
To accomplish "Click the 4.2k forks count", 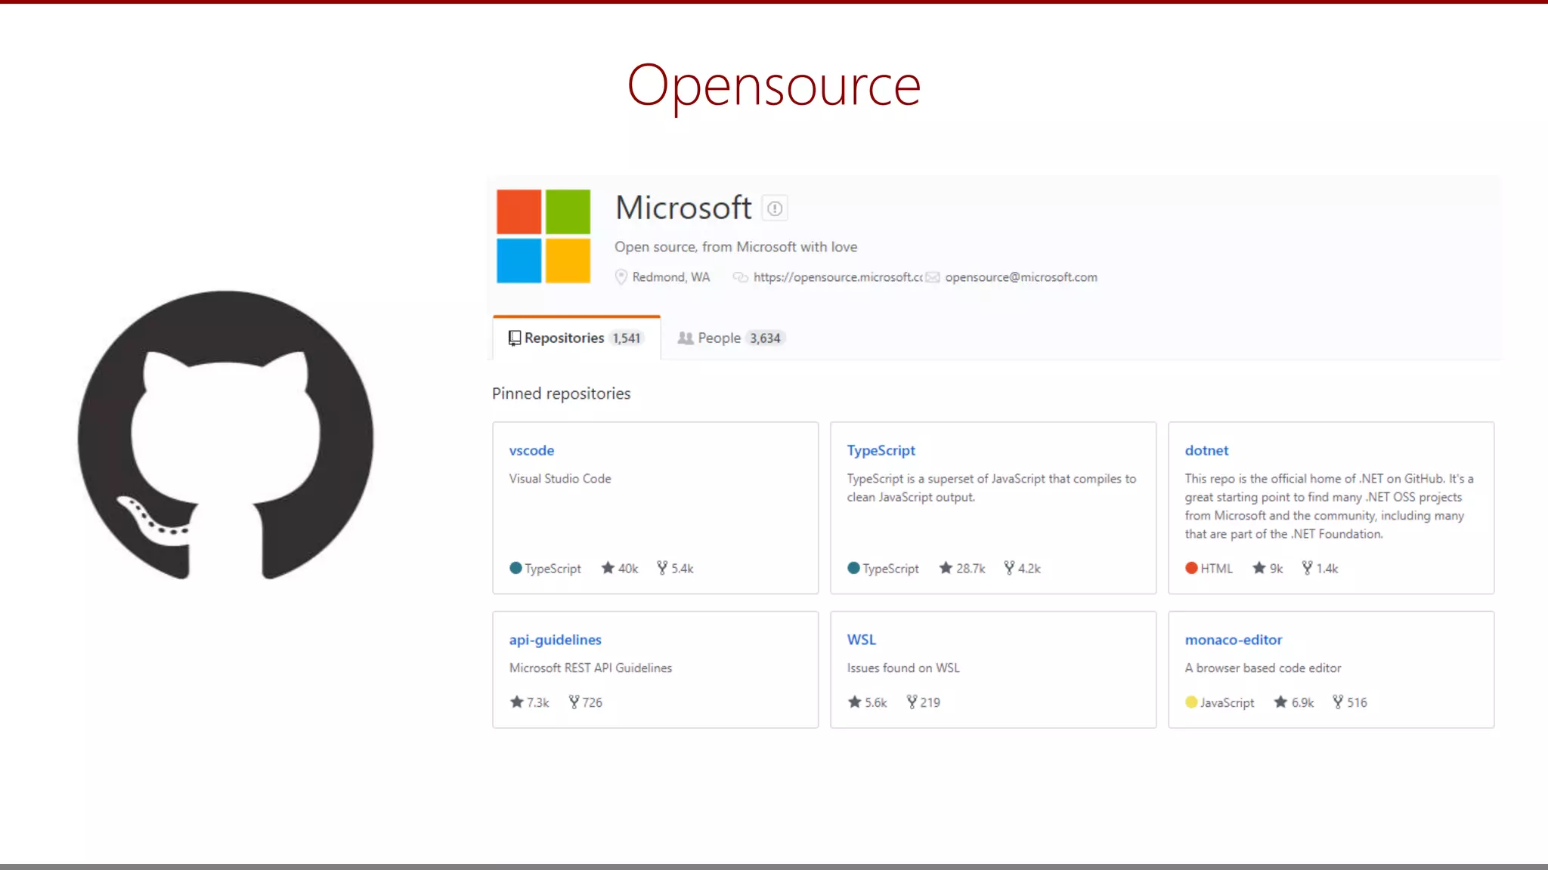I will 1029,569.
